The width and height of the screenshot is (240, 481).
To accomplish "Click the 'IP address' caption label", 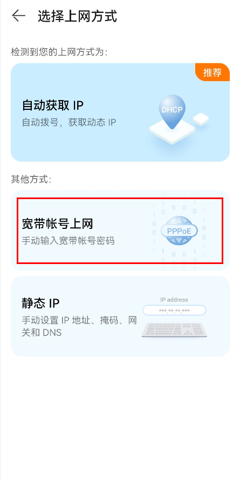I will pos(174,300).
